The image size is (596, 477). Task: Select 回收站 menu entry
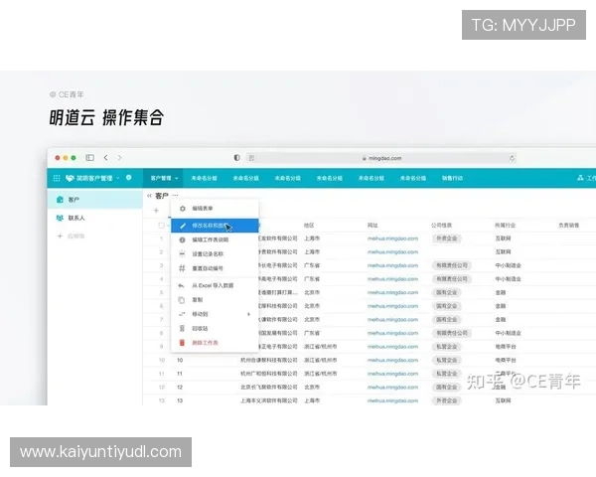pyautogui.click(x=215, y=329)
